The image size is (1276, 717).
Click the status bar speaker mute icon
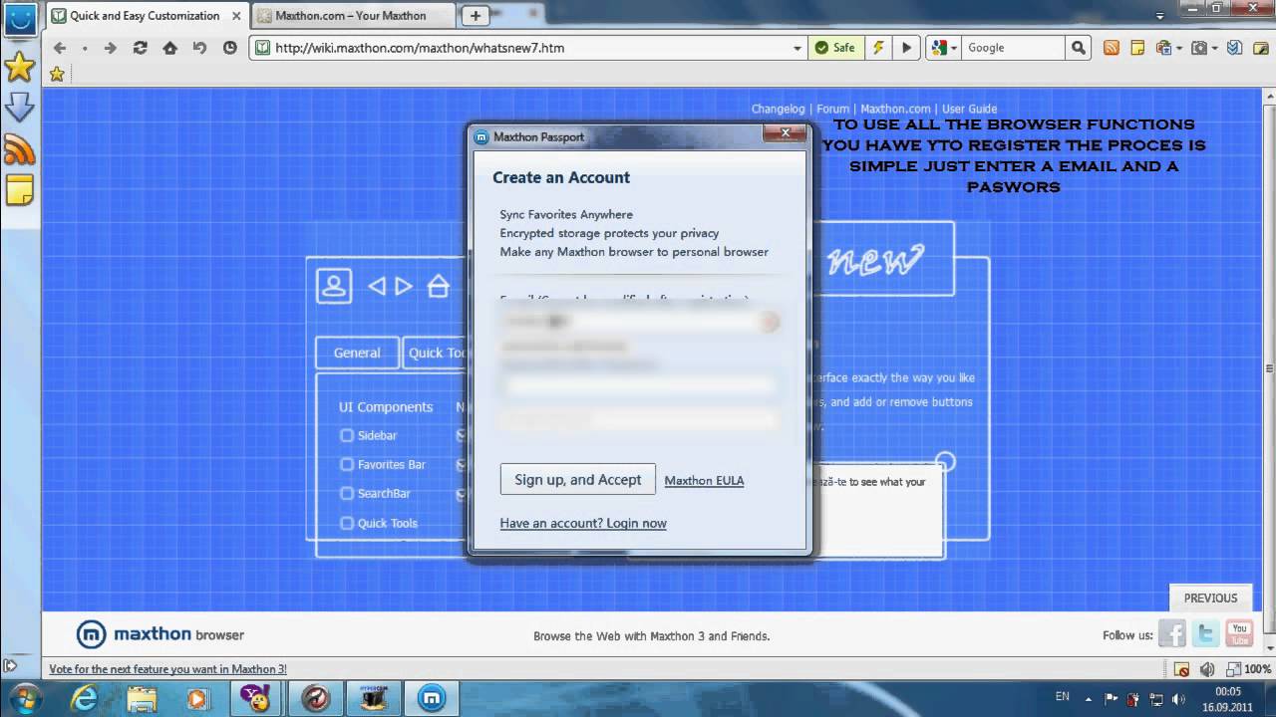[1207, 669]
